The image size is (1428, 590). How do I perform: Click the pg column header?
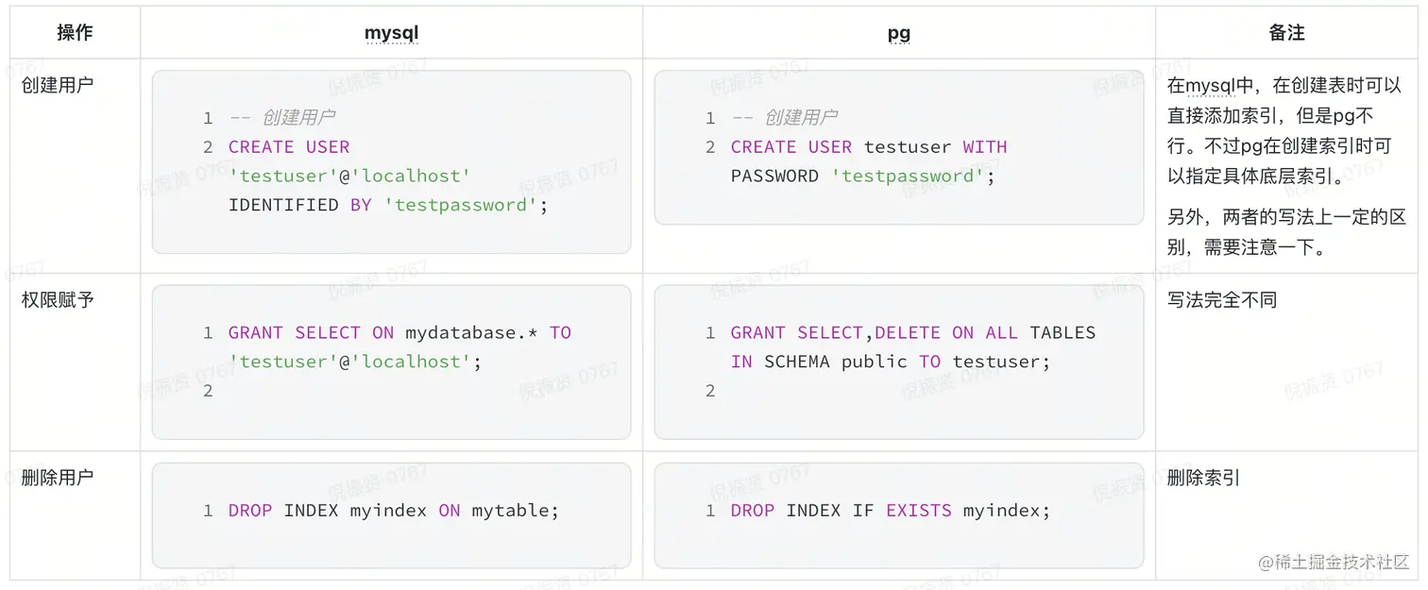(898, 33)
